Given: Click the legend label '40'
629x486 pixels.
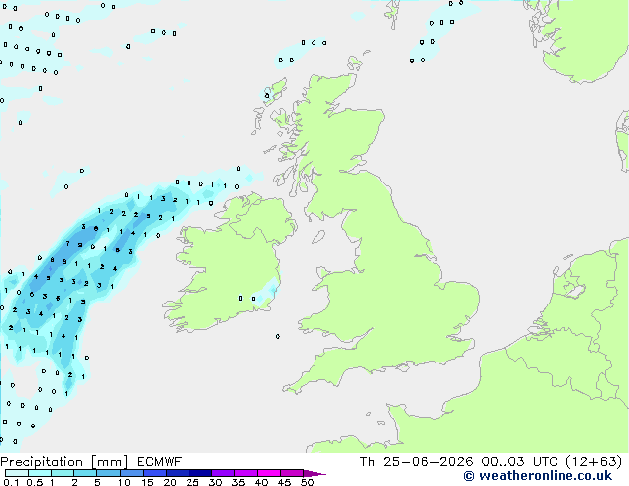Looking at the screenshot, I should (261, 482).
